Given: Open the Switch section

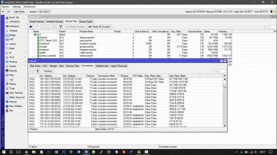Looking at the screenshot, I should (13, 44).
